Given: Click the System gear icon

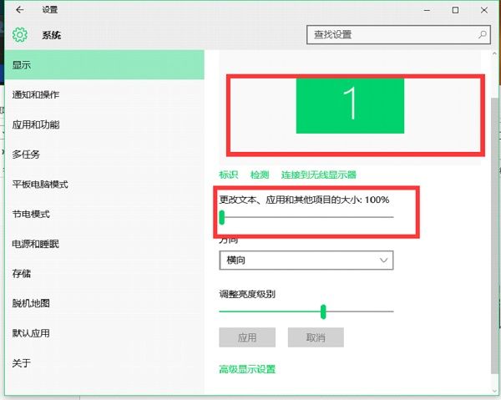Looking at the screenshot, I should (20, 35).
